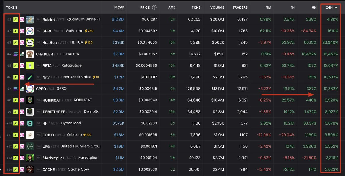Click the 3d age value in the HH row
Image resolution: width=345 pixels, height=176 pixels.
tap(172, 123)
